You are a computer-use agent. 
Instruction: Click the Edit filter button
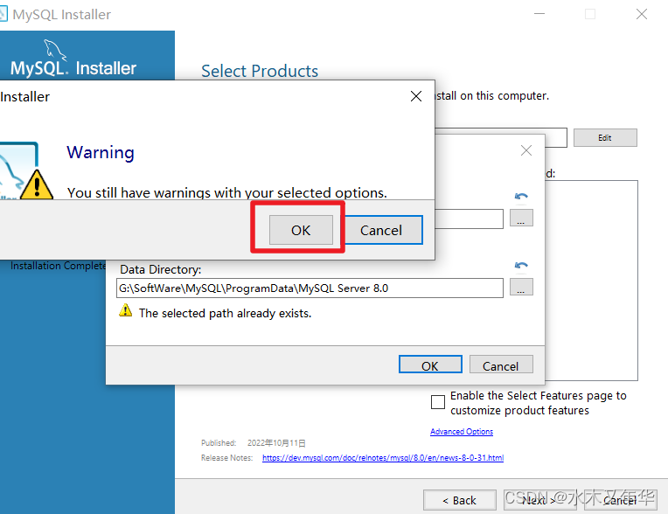coord(605,137)
